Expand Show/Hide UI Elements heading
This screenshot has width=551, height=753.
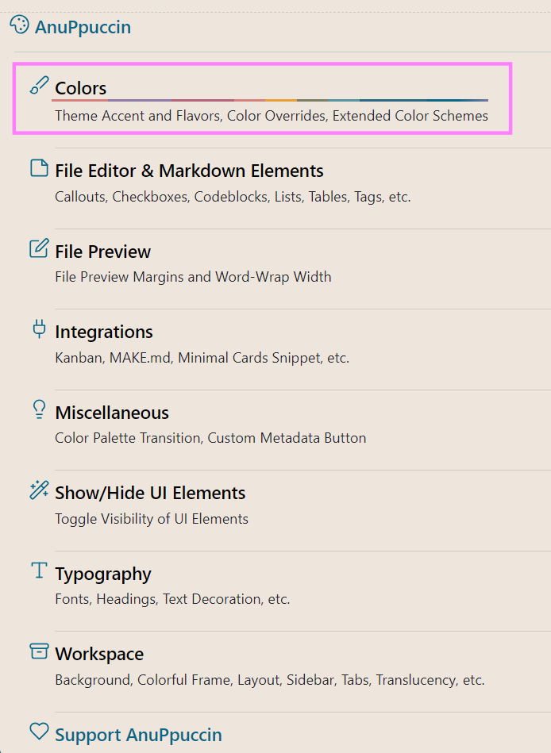click(150, 494)
